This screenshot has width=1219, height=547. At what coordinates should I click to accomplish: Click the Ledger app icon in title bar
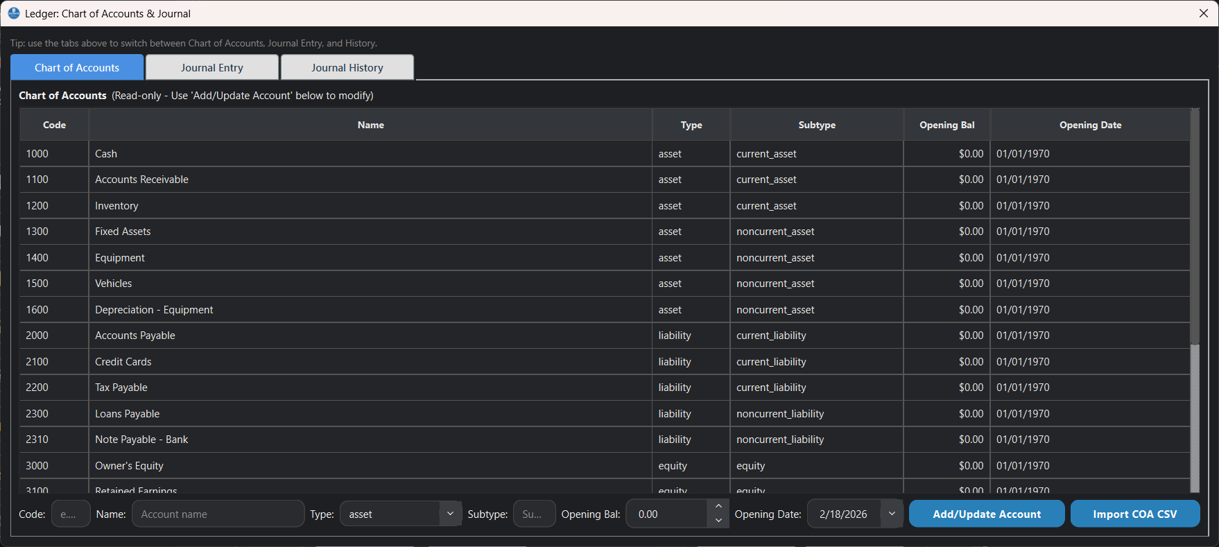(x=14, y=13)
